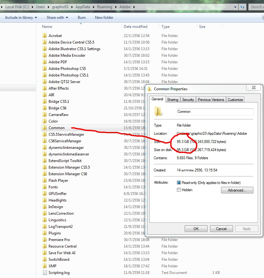264x278 pixels.
Task: Expand the arrow after AppData in breadcrumb
Action: 93,7
